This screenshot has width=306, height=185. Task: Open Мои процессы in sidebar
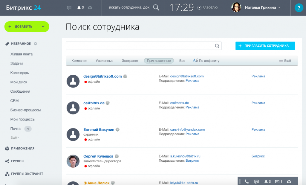(23, 119)
